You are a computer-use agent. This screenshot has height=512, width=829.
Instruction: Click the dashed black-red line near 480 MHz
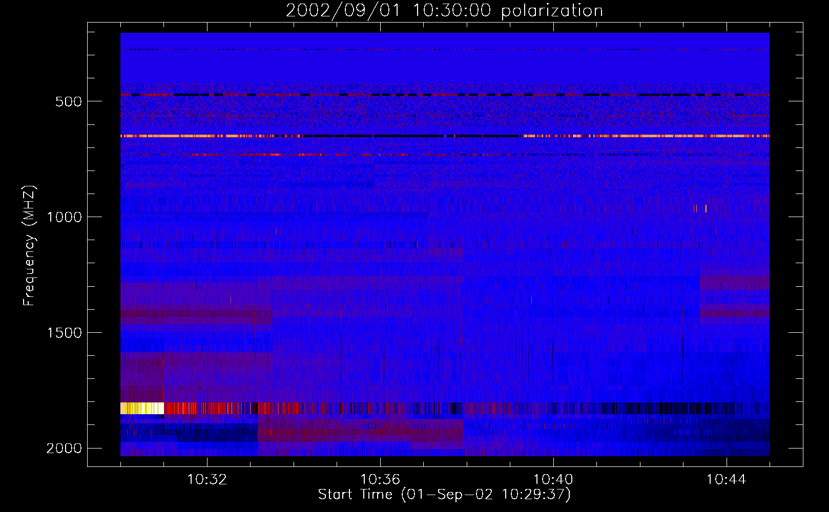(445, 95)
